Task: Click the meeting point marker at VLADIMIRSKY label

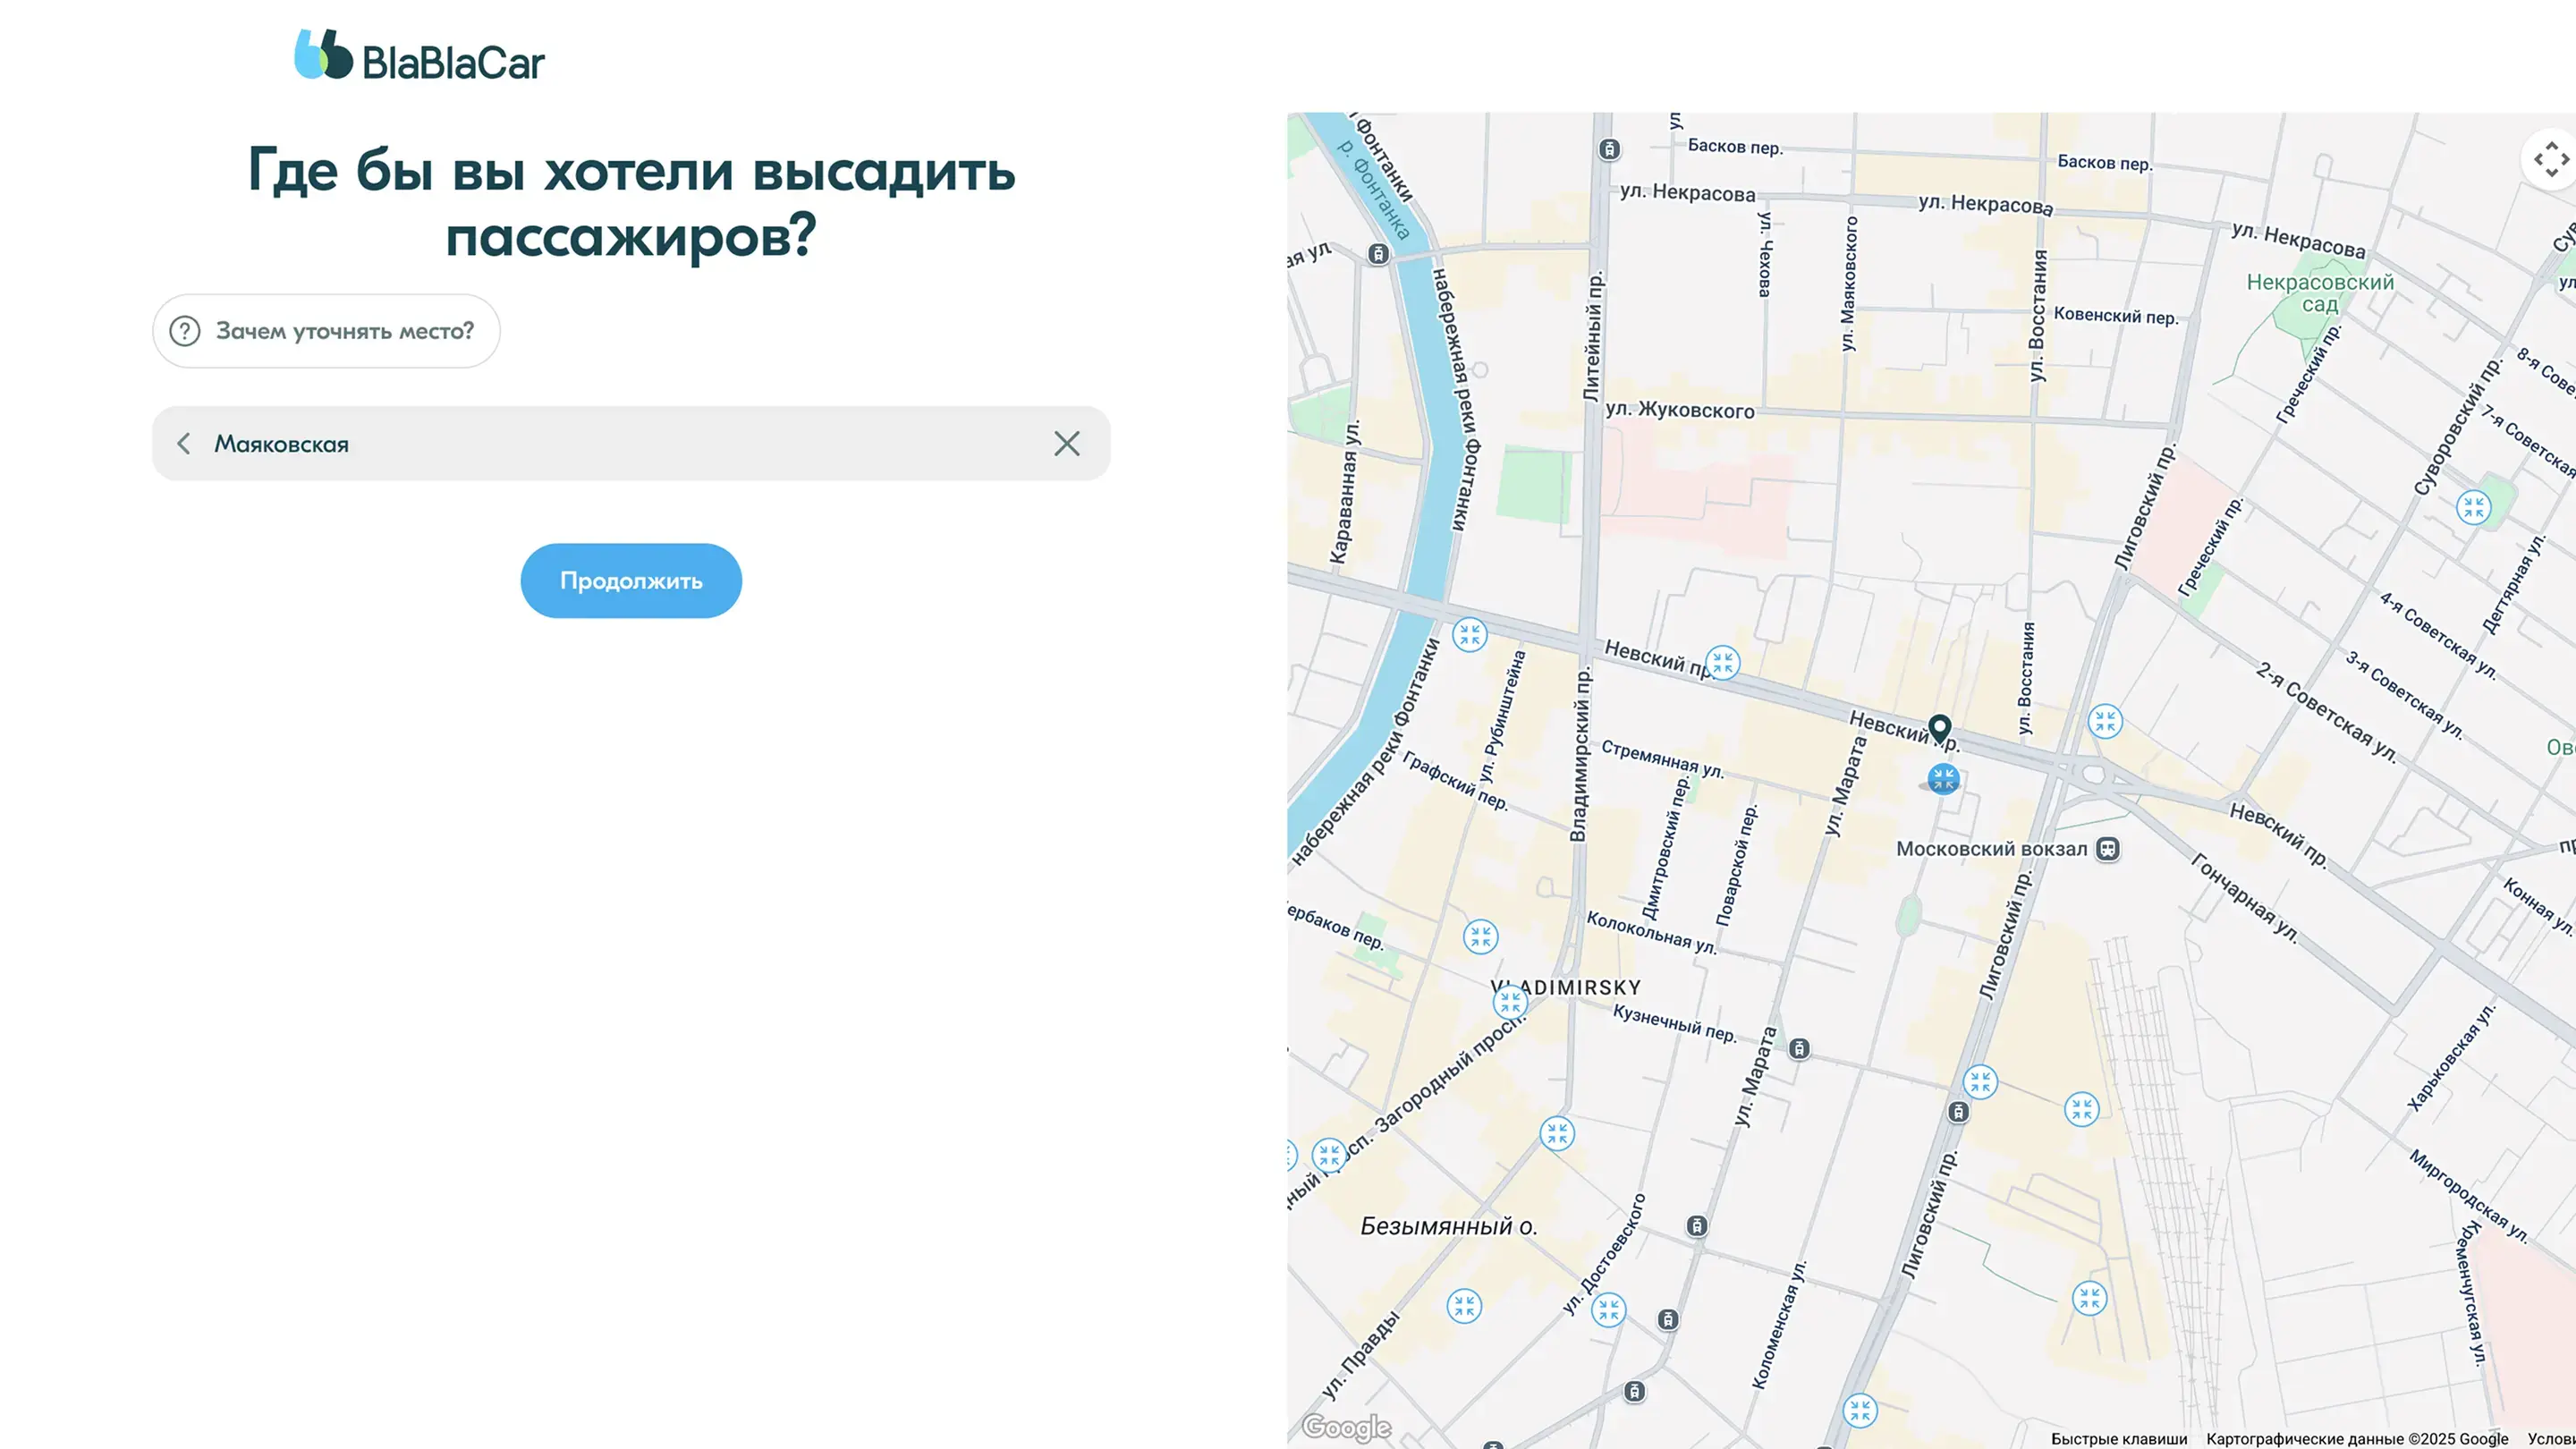Action: [x=1510, y=1001]
